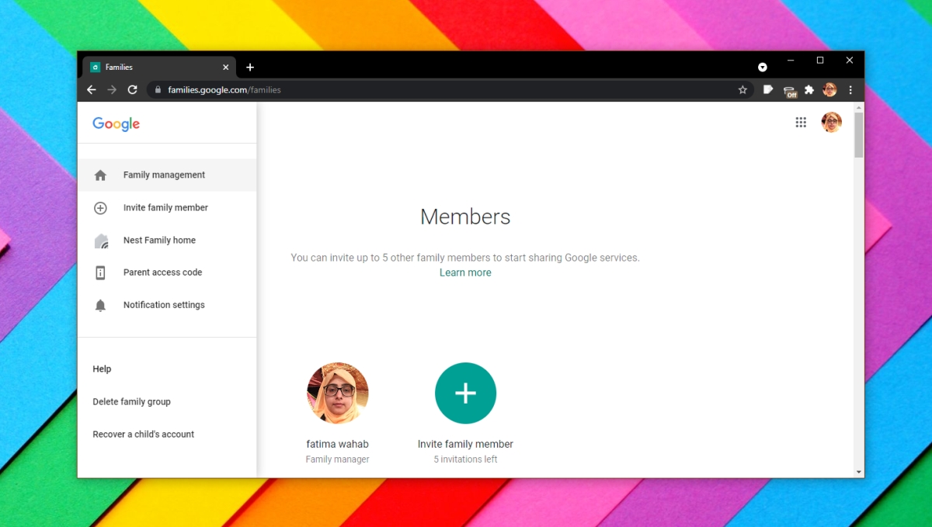Click the extension icon labeled Off
This screenshot has width=932, height=527.
790,92
